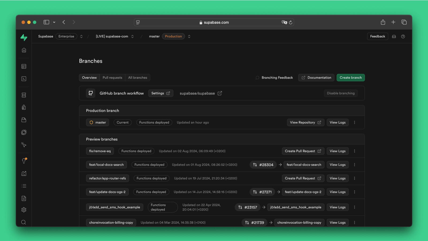Open a new Safari tab
The image size is (428, 241).
pos(393,22)
